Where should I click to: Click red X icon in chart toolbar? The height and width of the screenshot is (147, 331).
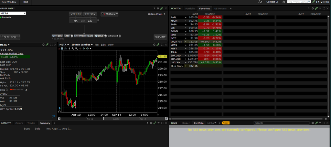coord(59,49)
